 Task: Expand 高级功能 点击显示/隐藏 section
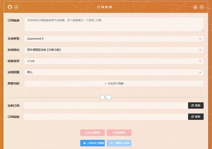(x=114, y=84)
